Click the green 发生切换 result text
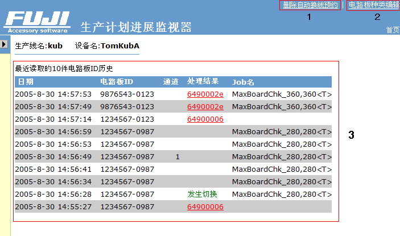 pyautogui.click(x=203, y=194)
